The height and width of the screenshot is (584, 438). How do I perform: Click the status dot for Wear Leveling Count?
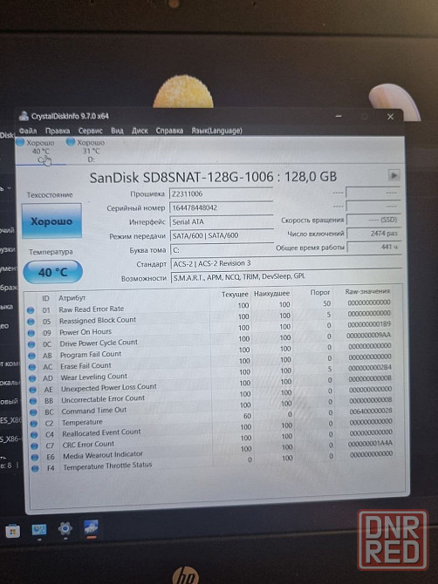[x=33, y=378]
